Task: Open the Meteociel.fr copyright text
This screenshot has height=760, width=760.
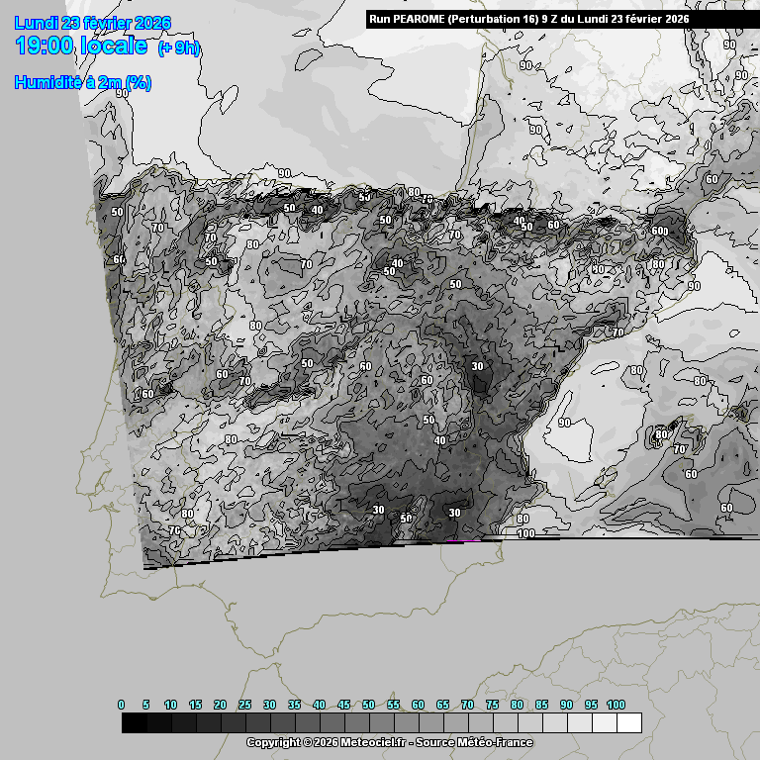Action: (x=328, y=742)
